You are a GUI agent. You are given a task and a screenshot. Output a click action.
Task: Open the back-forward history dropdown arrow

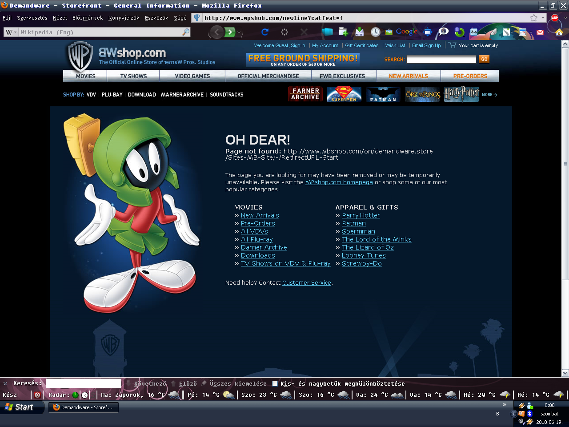tap(239, 32)
